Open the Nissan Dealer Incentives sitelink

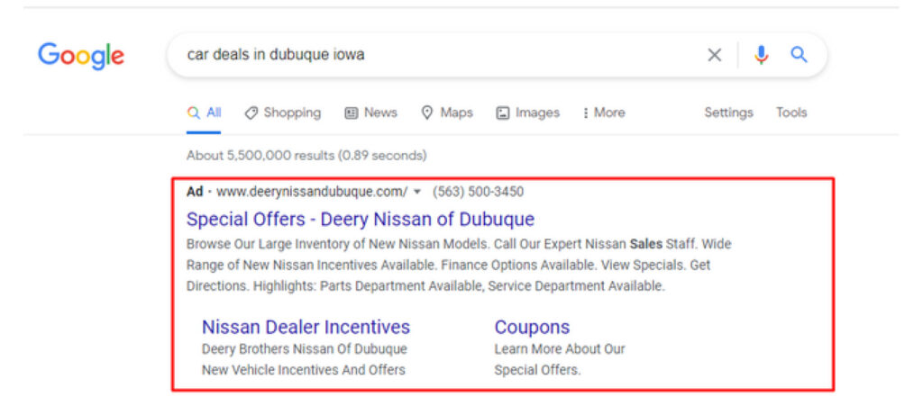(306, 328)
